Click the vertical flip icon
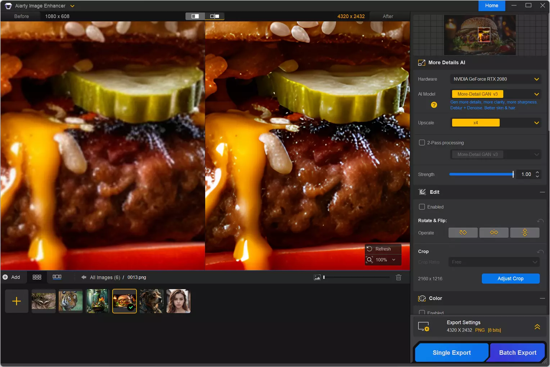 (524, 233)
